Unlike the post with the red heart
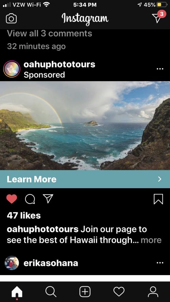 12,199
